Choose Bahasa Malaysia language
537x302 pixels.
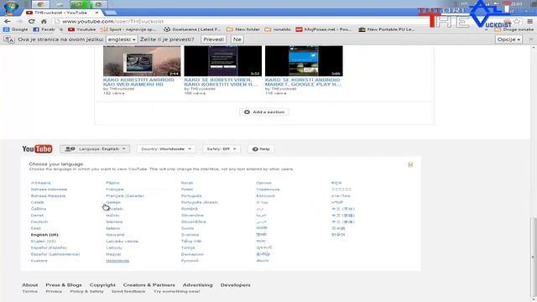[x=49, y=195]
